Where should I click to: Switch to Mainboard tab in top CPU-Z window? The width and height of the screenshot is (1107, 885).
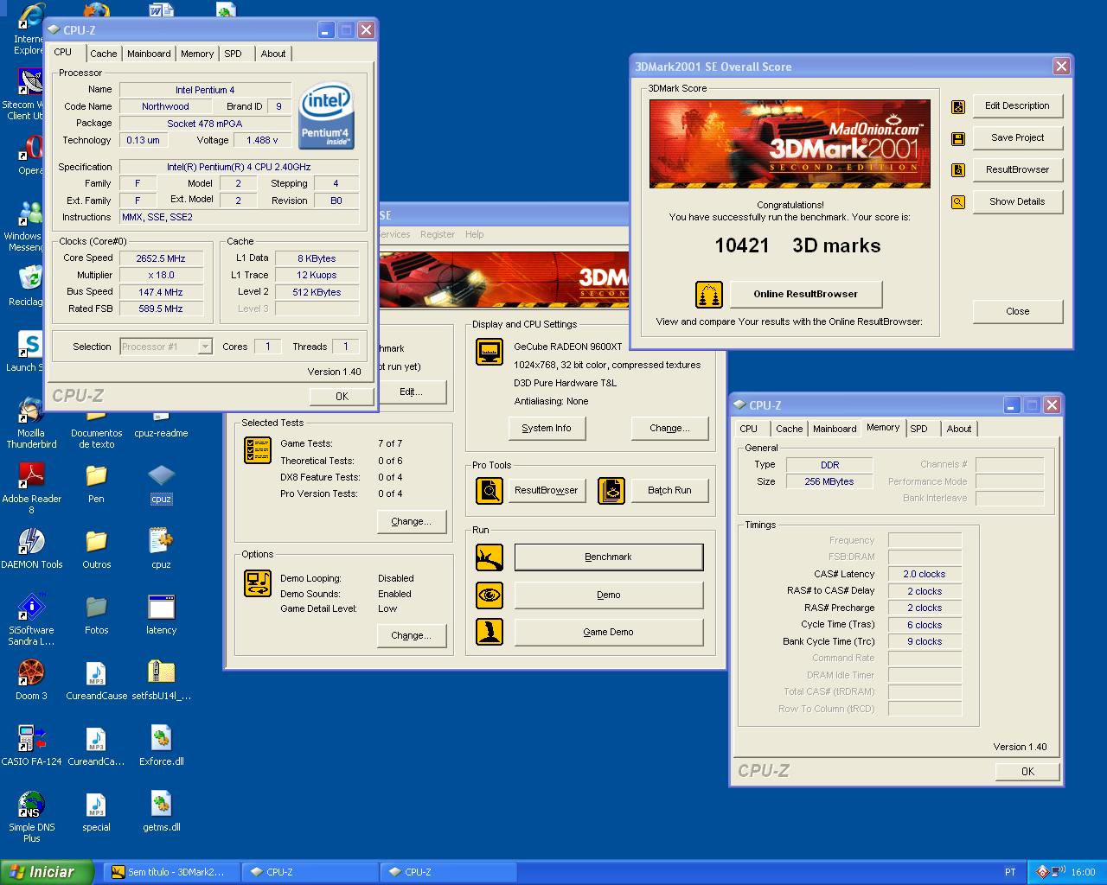149,54
